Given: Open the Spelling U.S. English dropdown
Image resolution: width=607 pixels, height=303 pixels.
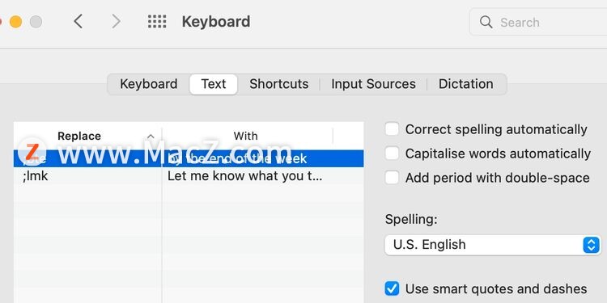Looking at the screenshot, I should pos(493,245).
